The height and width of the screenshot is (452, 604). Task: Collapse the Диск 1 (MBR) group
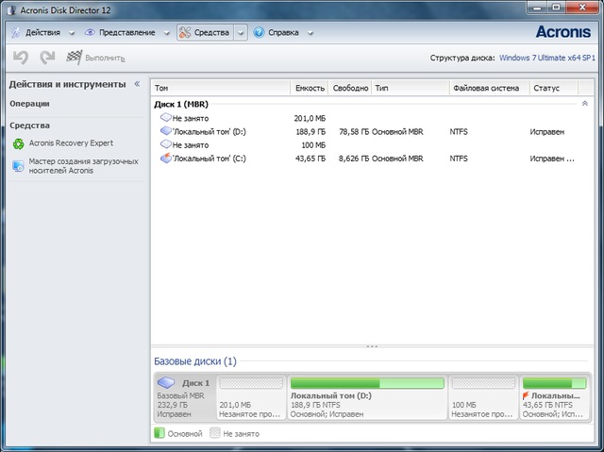[x=584, y=103]
